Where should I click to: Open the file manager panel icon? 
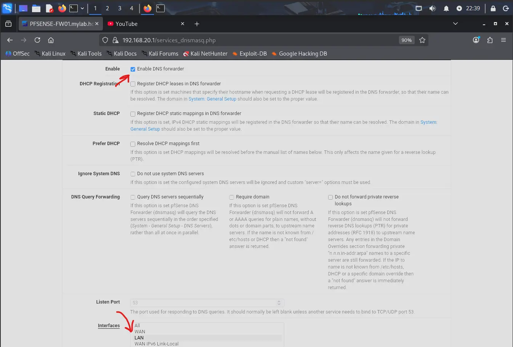point(36,8)
